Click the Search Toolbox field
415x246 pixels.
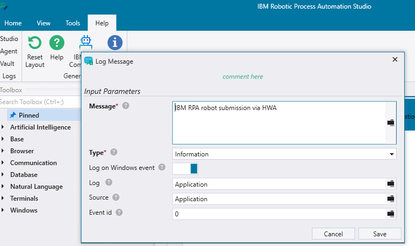pos(39,102)
